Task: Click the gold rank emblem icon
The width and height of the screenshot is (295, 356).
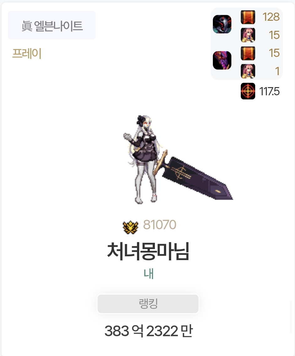Action: [130, 227]
